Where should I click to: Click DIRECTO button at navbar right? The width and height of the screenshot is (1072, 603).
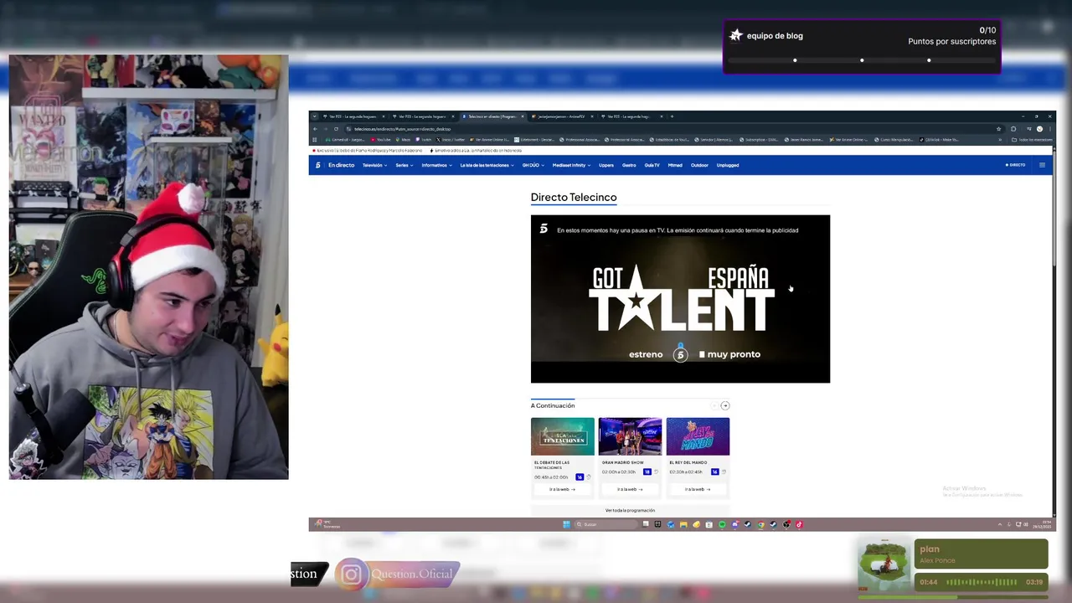(x=1015, y=165)
